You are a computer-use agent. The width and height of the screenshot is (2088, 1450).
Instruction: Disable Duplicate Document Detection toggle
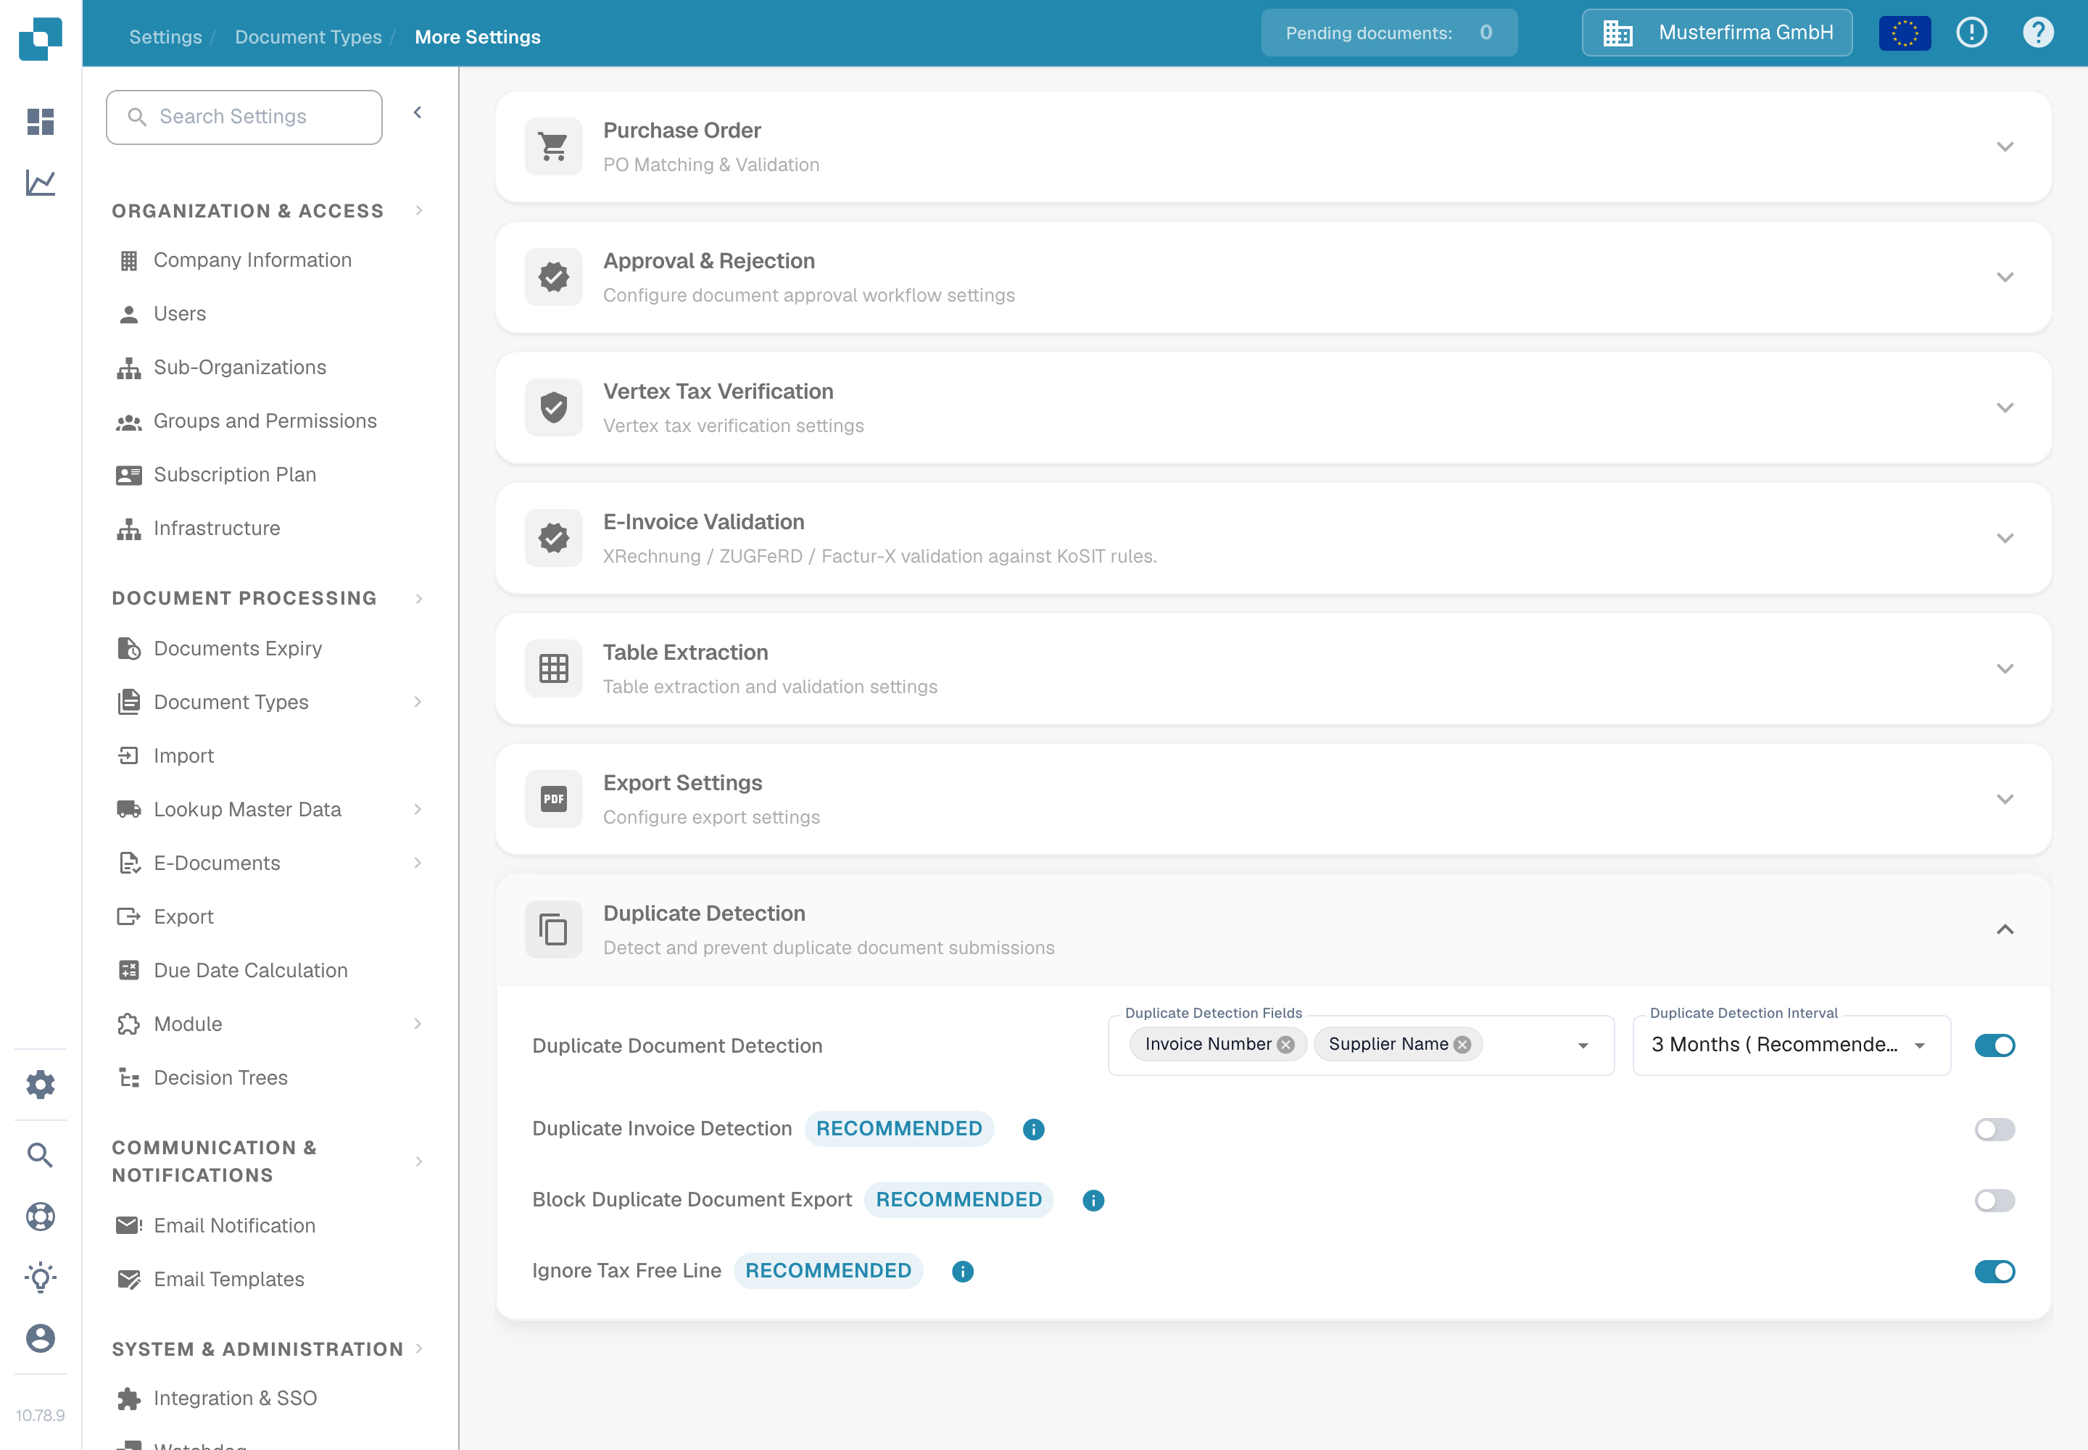click(1994, 1045)
